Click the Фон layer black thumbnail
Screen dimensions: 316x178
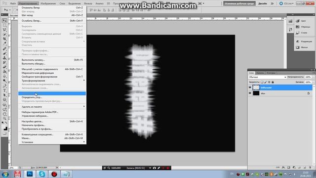(256, 93)
